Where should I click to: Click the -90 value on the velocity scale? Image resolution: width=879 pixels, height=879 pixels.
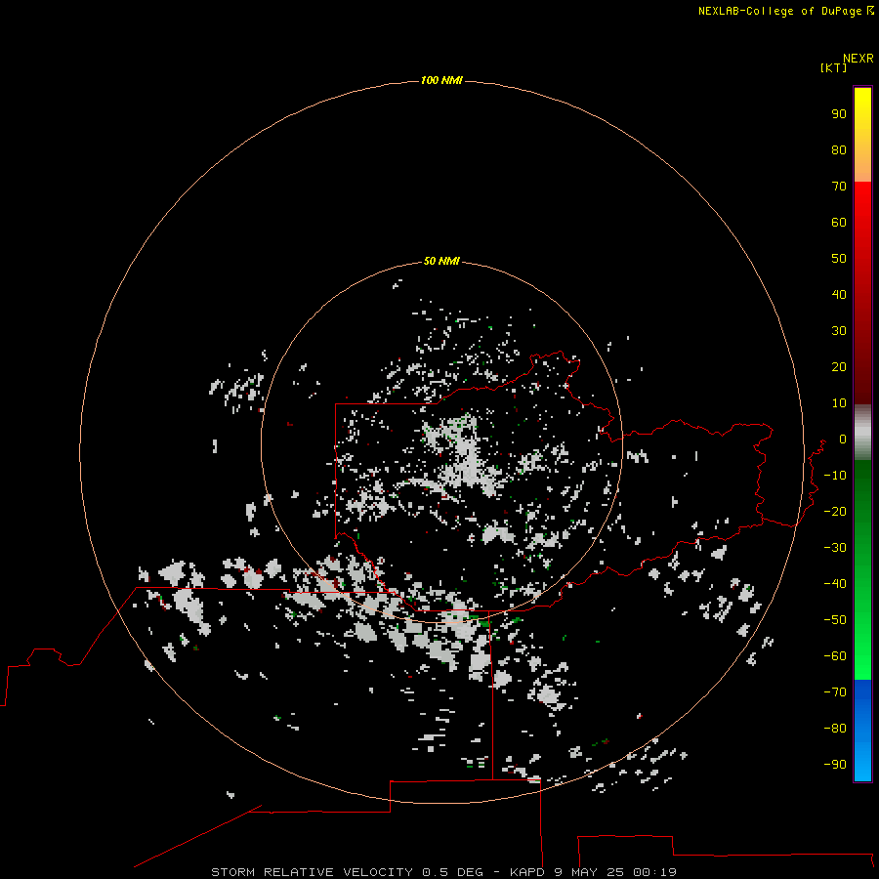(835, 765)
